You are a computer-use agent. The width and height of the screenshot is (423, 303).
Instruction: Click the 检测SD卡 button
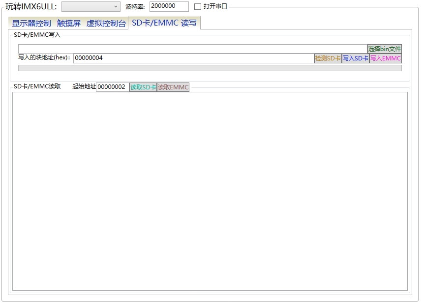click(328, 58)
